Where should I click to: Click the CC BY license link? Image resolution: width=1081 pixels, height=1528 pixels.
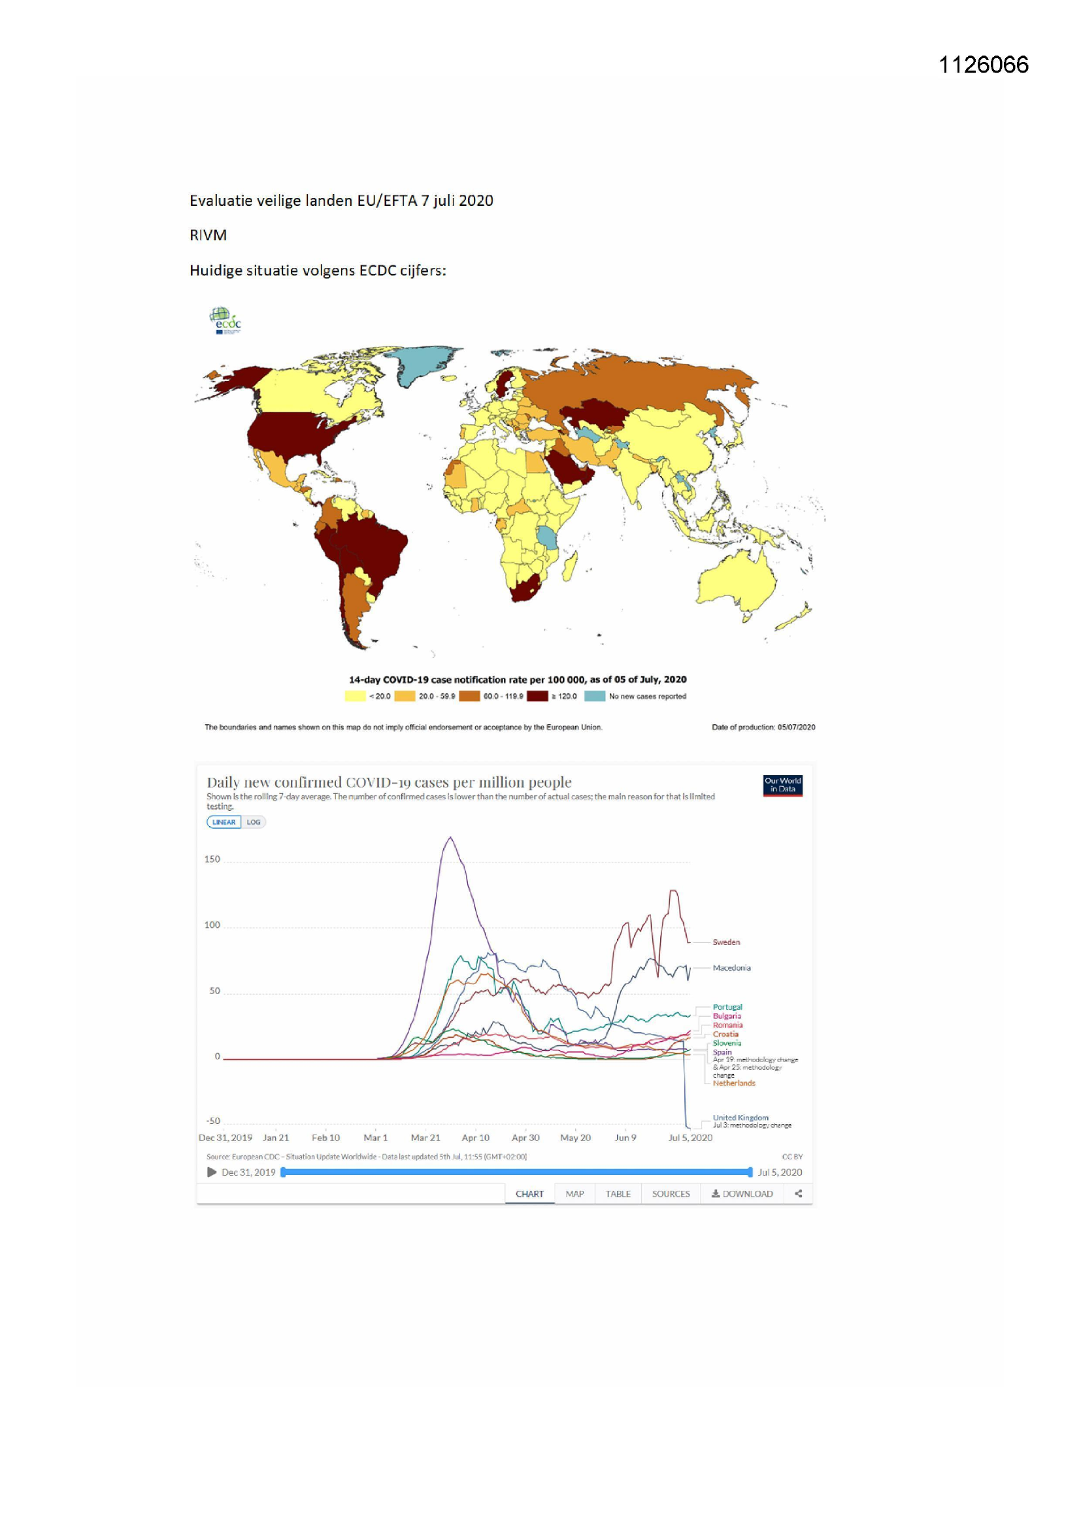(x=792, y=1157)
